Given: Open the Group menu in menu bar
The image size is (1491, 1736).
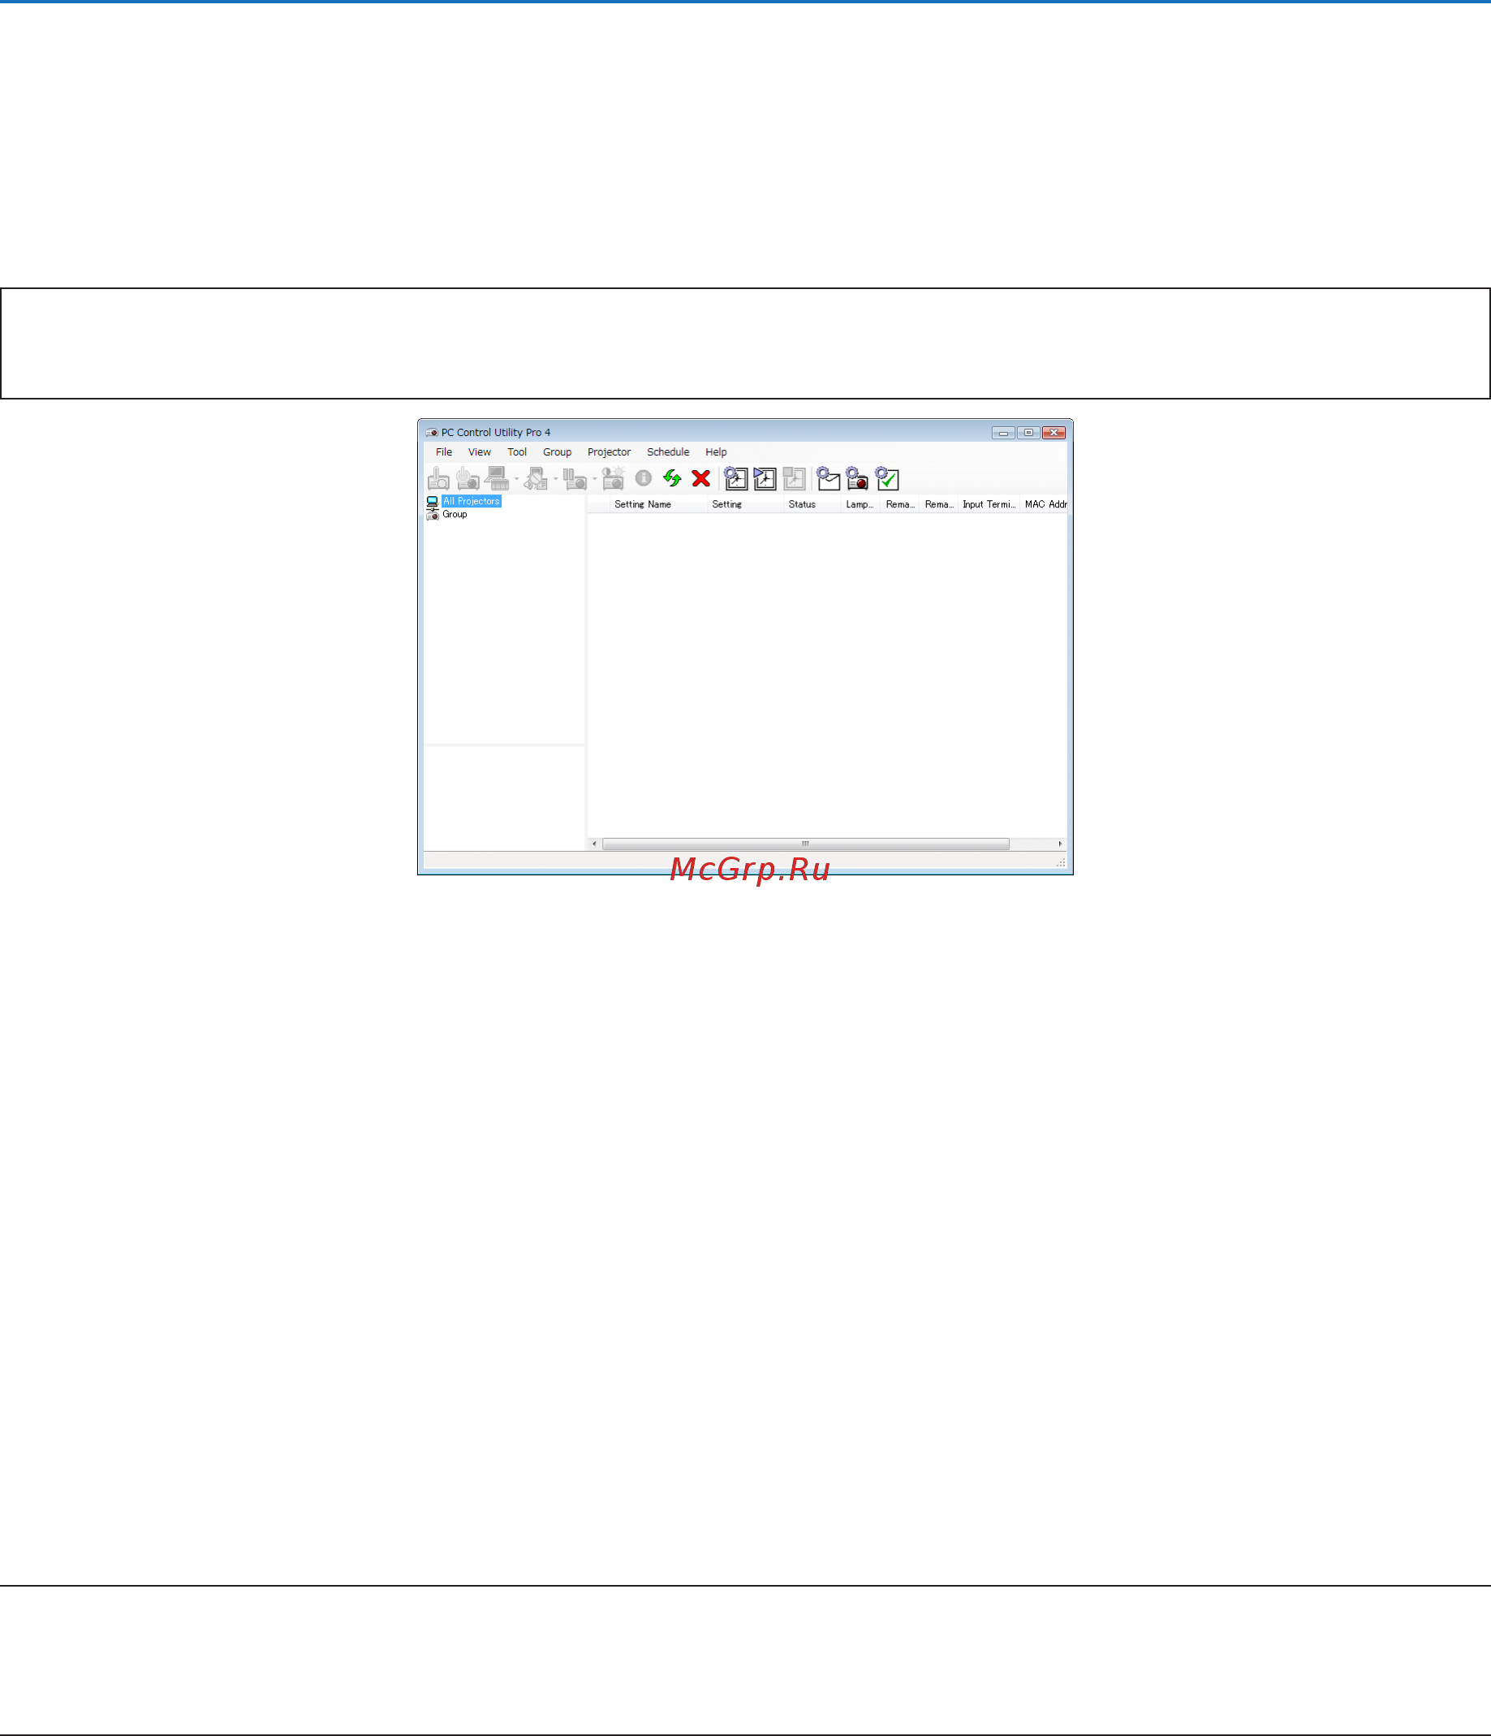Looking at the screenshot, I should coord(557,451).
